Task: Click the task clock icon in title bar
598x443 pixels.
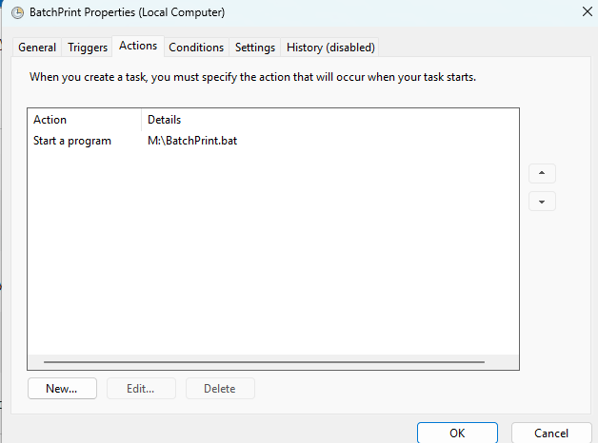Action: (x=17, y=12)
